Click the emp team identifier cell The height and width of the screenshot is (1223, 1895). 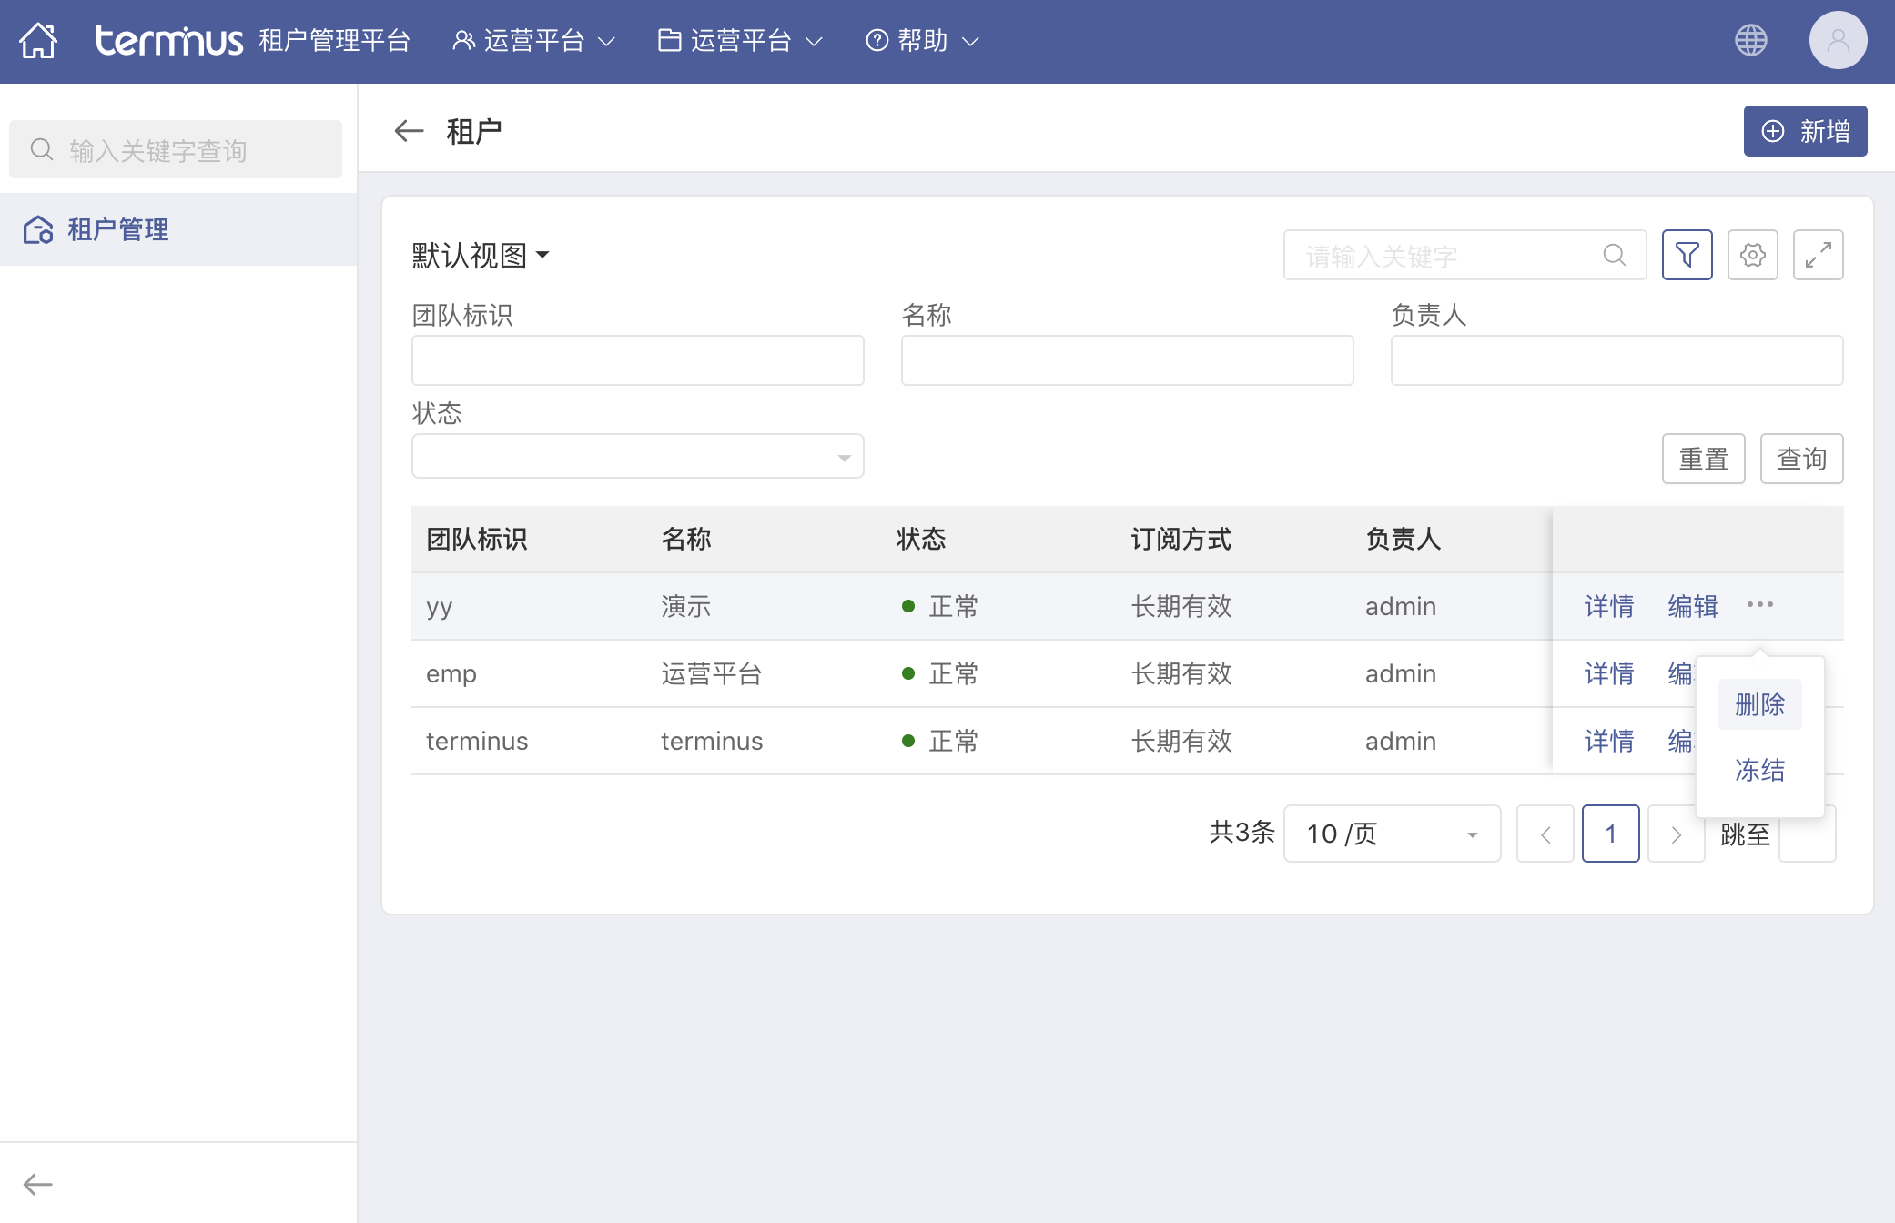click(451, 674)
